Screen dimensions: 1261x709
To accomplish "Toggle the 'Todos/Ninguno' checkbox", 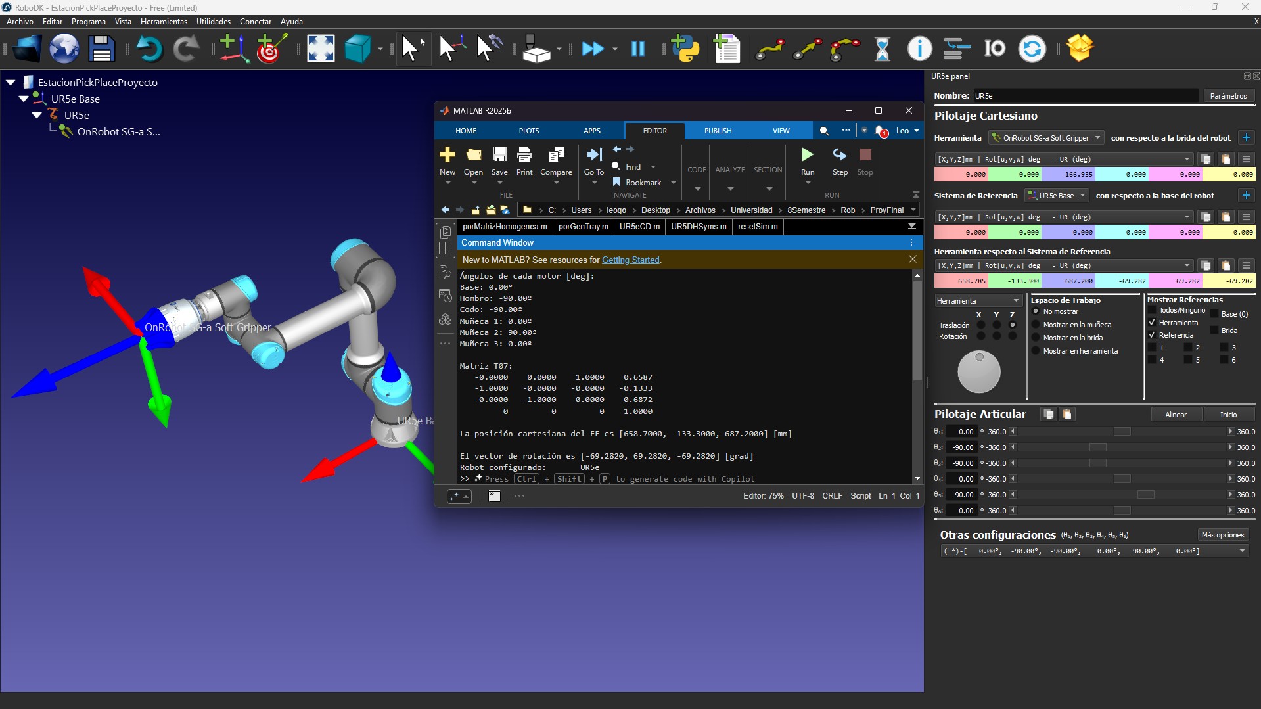I will 1152,310.
